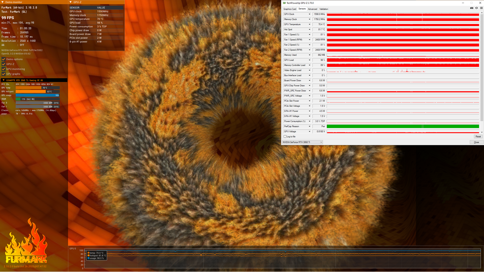The image size is (484, 272).
Task: Open the Fan 2 Speed (%) dropdown
Action: pos(309,45)
